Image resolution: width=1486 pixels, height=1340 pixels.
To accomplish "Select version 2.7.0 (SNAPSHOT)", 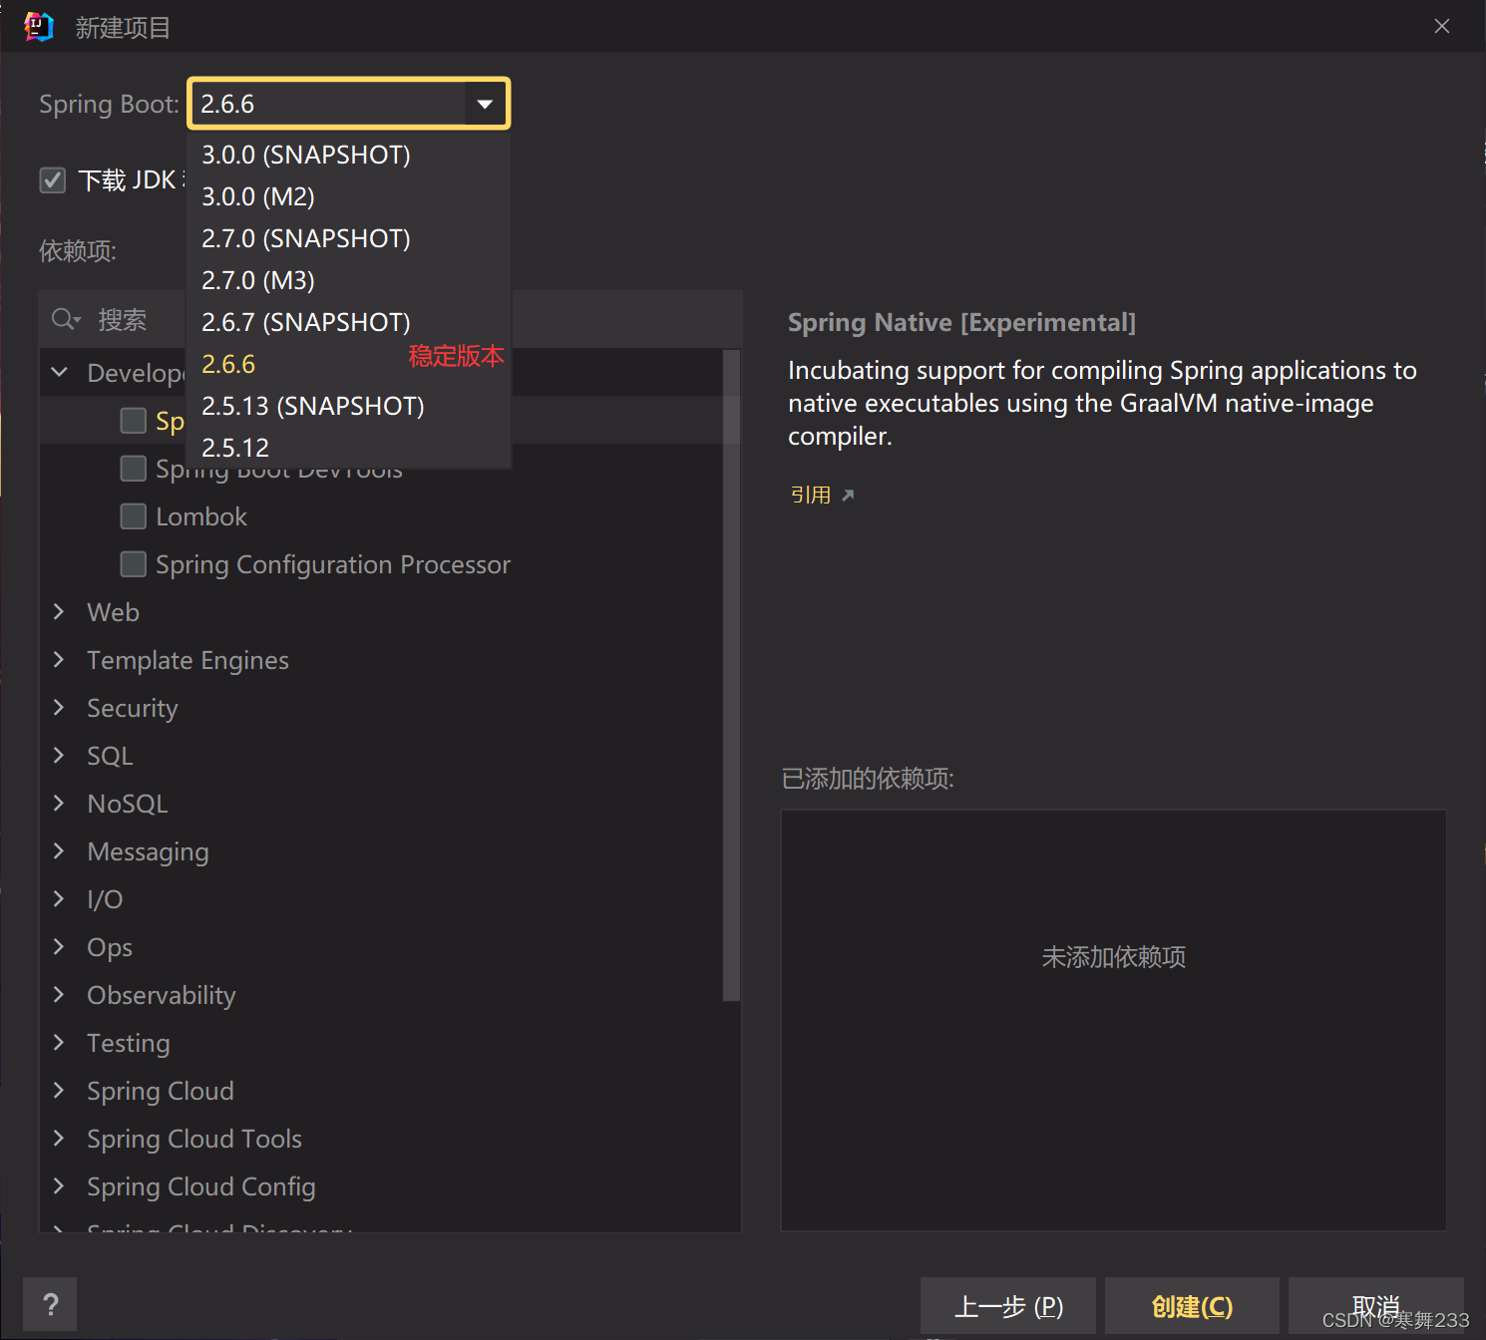I will 349,238.
